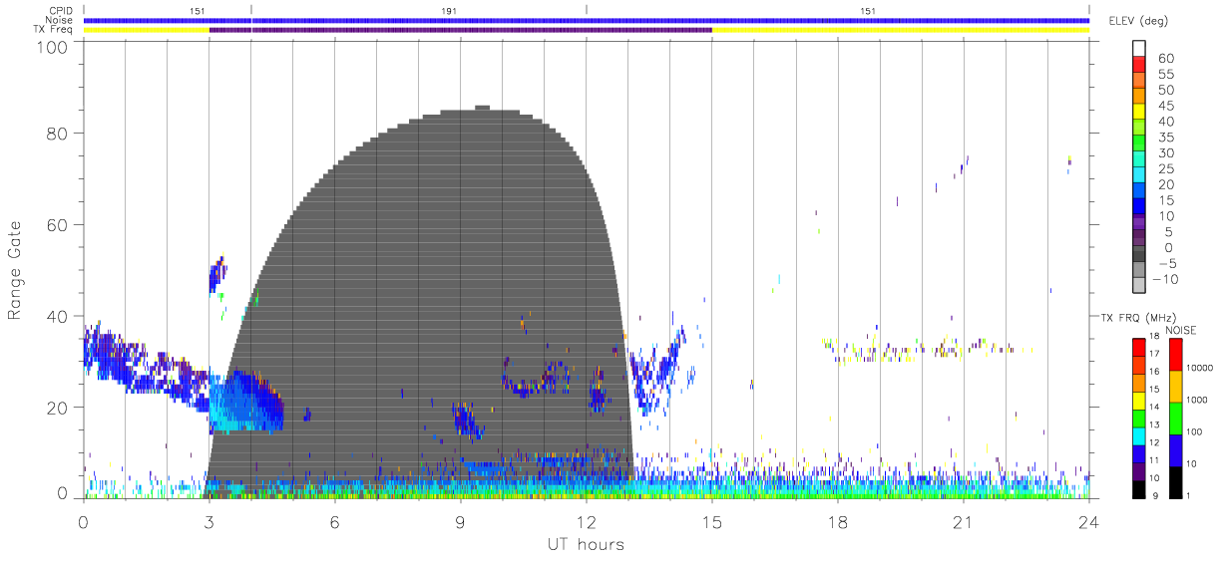Select the black TX FRQ swatch between 9 and 10
The image size is (1225, 565).
click(x=1139, y=489)
